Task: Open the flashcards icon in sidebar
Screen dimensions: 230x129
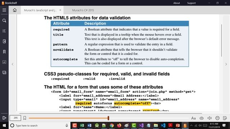Action: (x=4, y=72)
